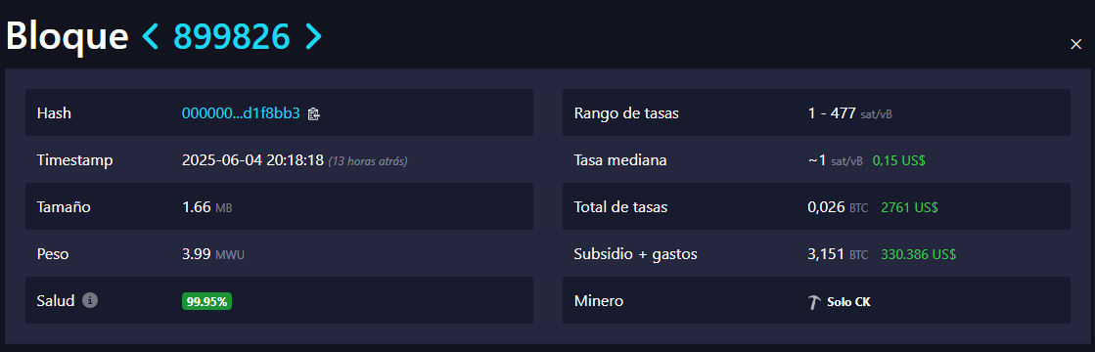
Task: Click the Solo CK pickaxe icon
Action: pyautogui.click(x=814, y=302)
